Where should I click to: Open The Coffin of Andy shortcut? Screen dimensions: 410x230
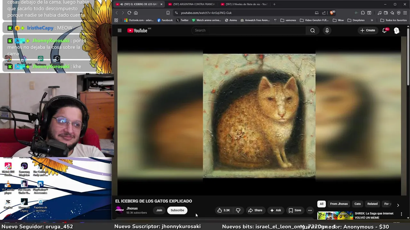40,169
